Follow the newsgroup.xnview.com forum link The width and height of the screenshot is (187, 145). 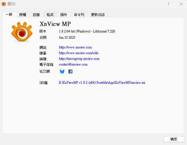click(79, 59)
